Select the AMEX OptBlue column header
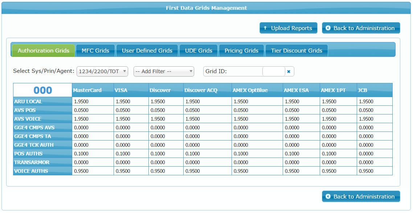The image size is (413, 213). click(x=257, y=90)
